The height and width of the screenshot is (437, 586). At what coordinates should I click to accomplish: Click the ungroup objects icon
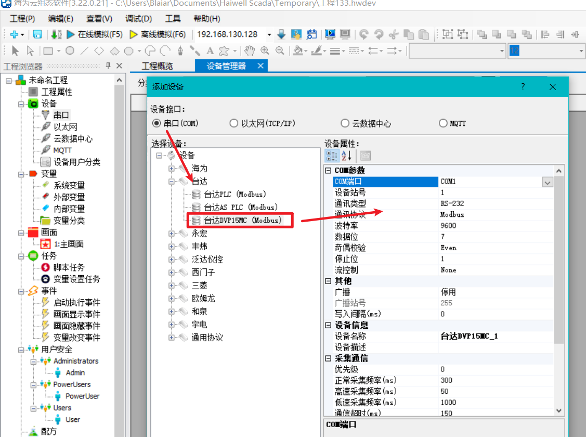pyautogui.click(x=463, y=34)
